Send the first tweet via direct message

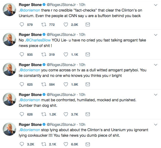88,25
